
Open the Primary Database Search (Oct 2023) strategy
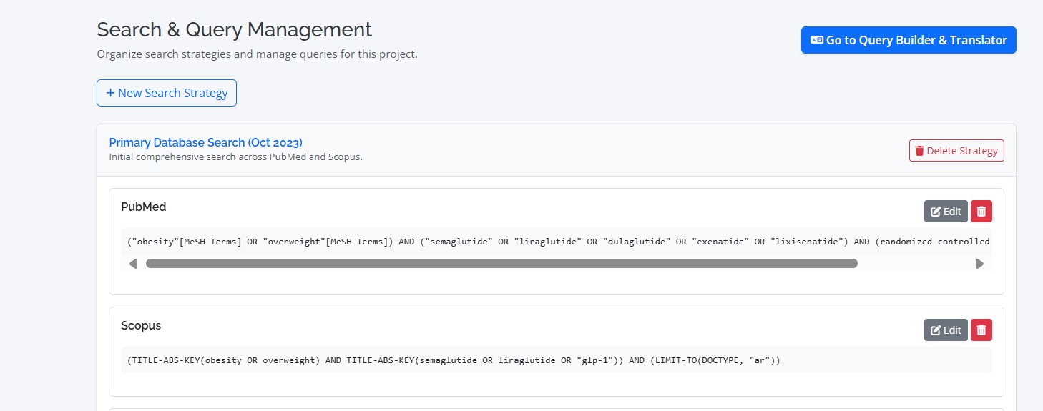click(205, 142)
